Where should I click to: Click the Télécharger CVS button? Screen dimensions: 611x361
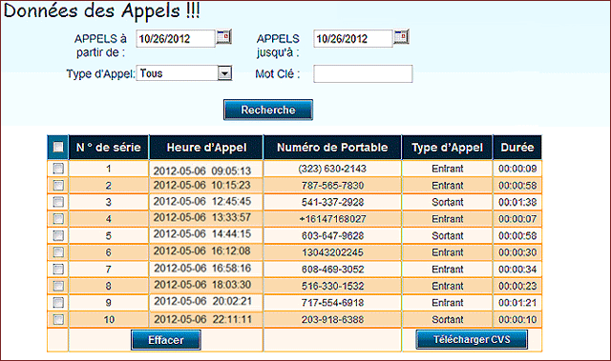[472, 339]
